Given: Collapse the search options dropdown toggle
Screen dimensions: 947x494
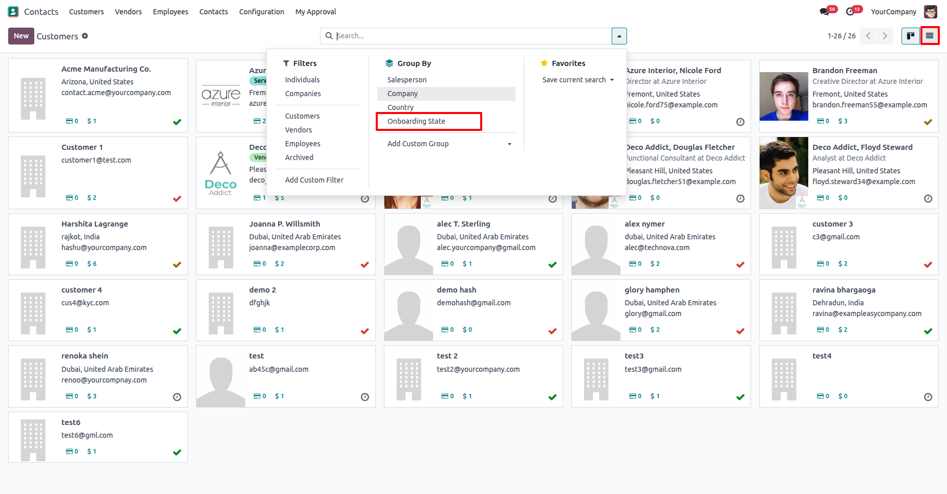Looking at the screenshot, I should [619, 36].
